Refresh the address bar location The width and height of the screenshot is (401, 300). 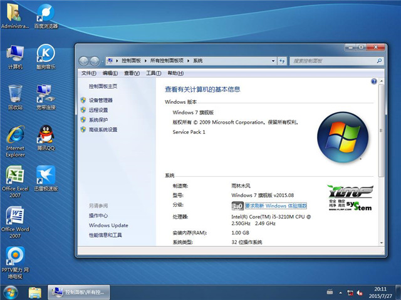click(x=282, y=61)
